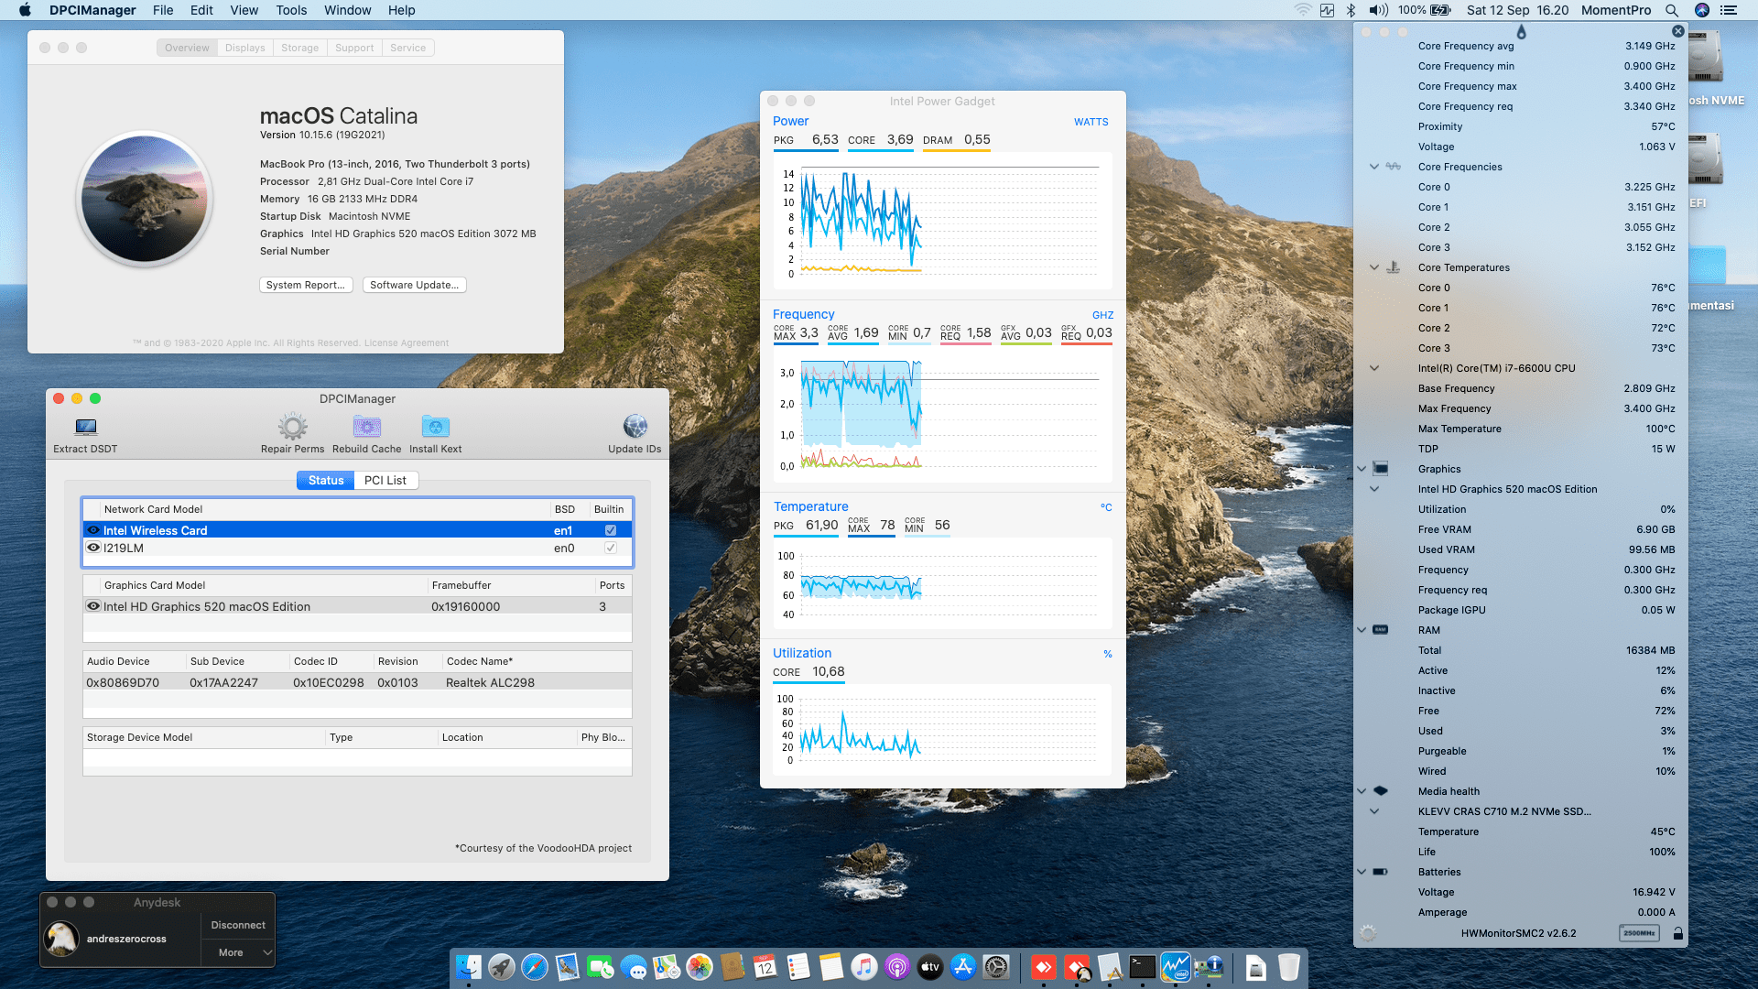Viewport: 1758px width, 989px height.
Task: Click the Bluetooth icon in menu bar
Action: click(1351, 10)
